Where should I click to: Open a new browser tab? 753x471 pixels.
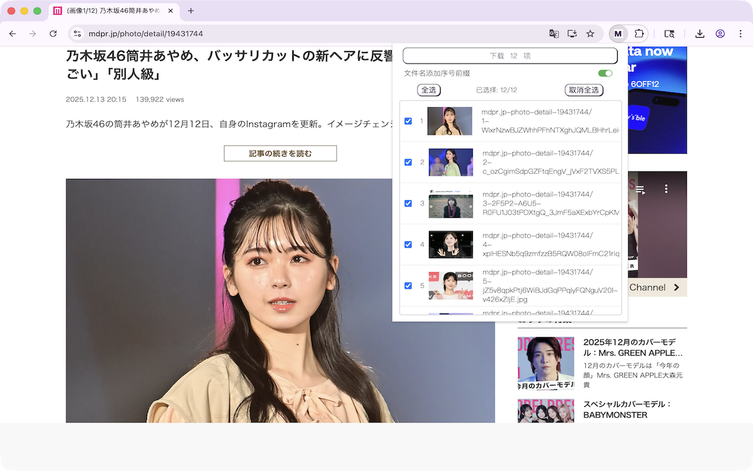[x=189, y=11]
